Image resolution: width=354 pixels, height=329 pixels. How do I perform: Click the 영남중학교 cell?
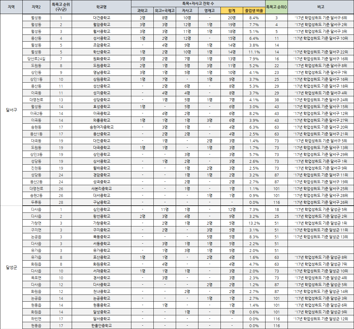click(x=101, y=72)
